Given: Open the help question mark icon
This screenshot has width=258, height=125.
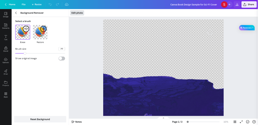Looking at the screenshot, I should click(x=254, y=122).
